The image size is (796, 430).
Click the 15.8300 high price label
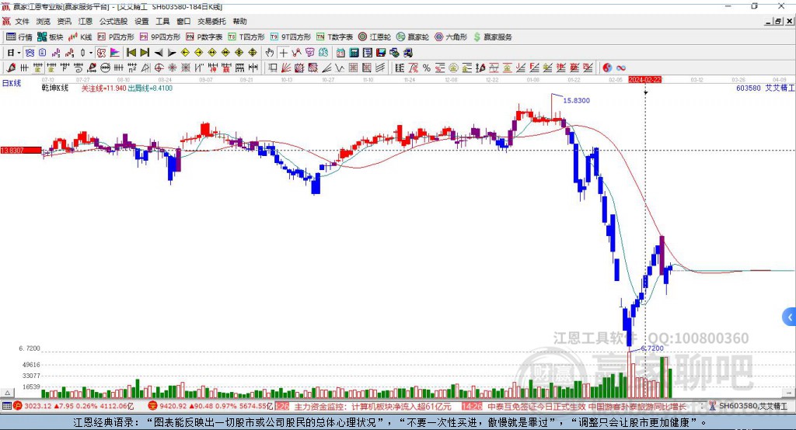[x=576, y=100]
